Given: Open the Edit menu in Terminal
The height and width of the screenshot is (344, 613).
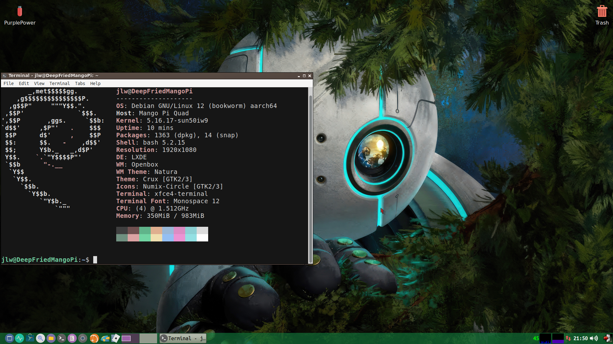Looking at the screenshot, I should pyautogui.click(x=24, y=83).
